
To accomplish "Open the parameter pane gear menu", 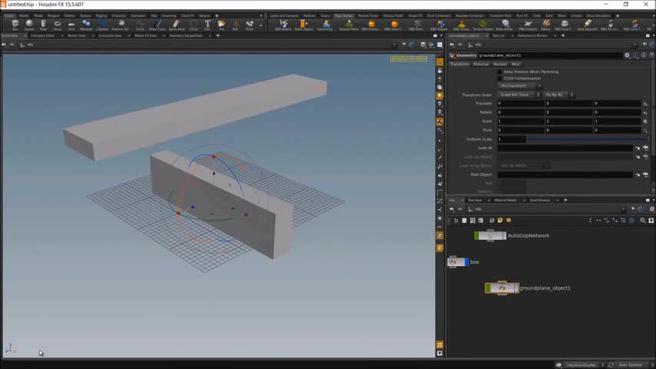I will point(627,55).
